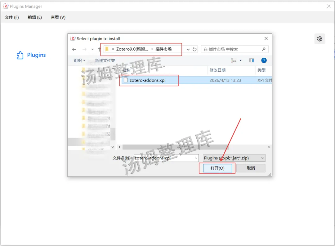Open the Plugins Manager gear settings menu

tap(319, 39)
